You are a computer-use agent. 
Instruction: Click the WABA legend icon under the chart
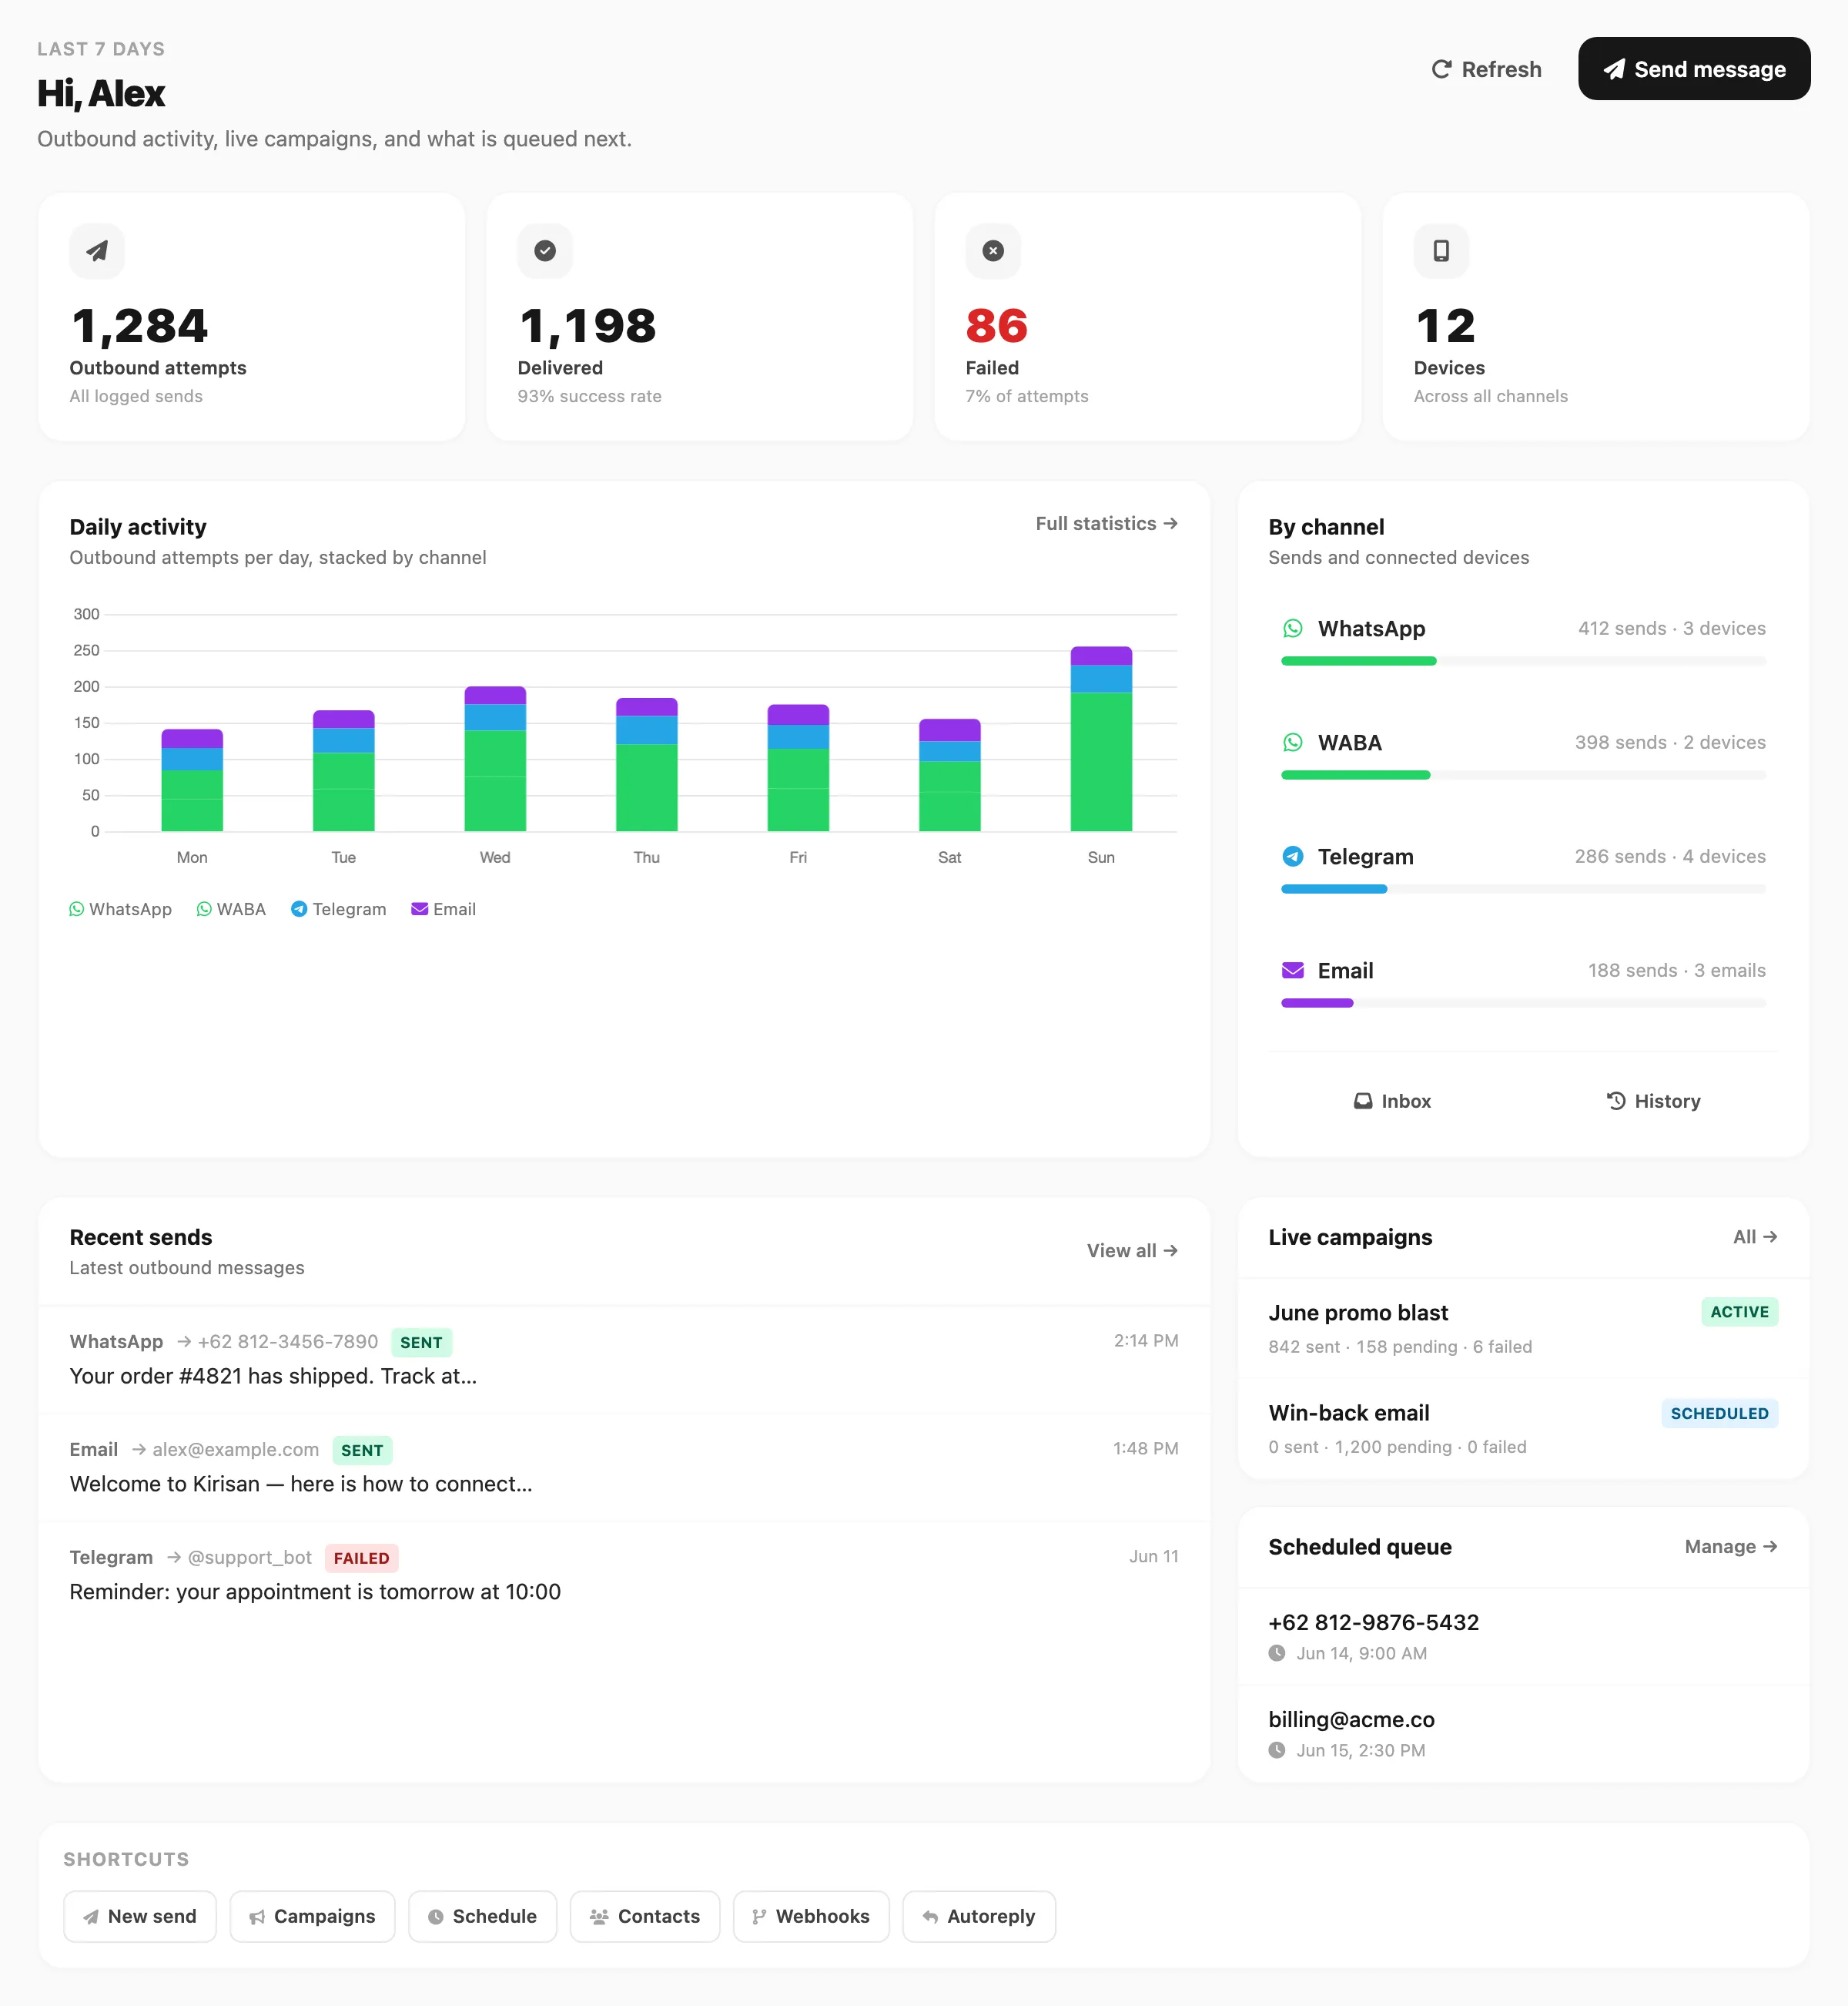[204, 910]
